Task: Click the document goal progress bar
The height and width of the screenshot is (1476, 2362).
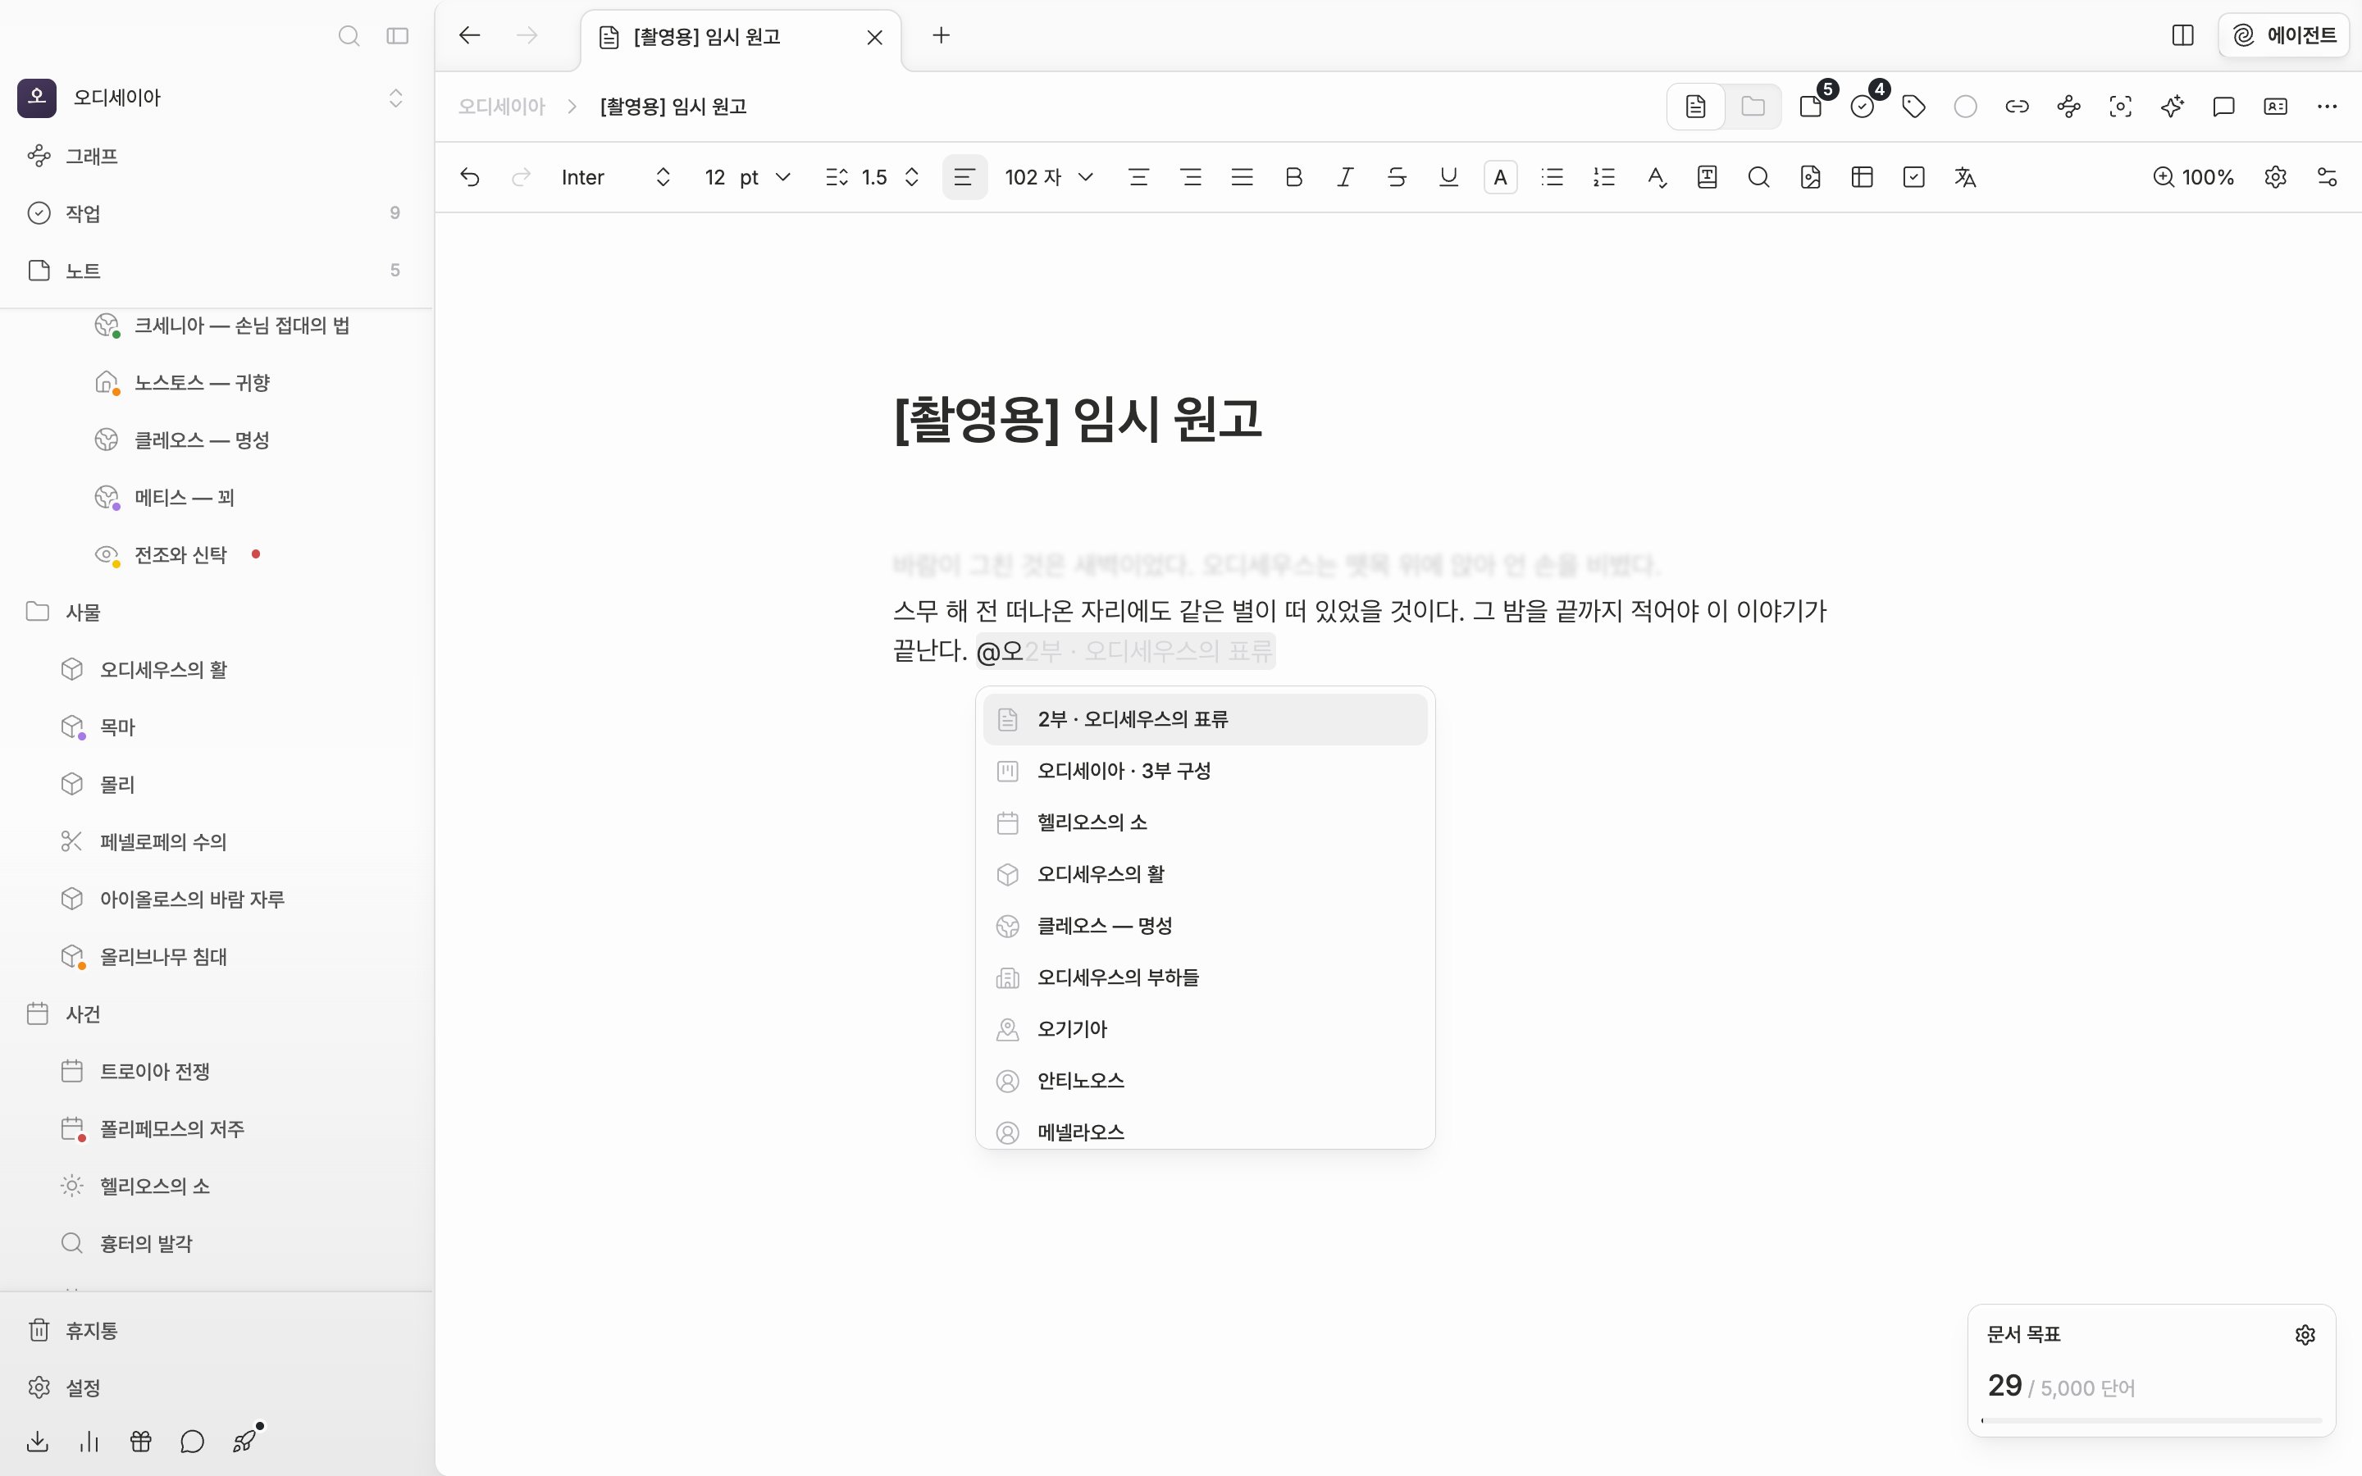Action: (x=2151, y=1420)
